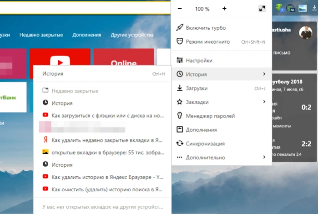Click the address bar input field
The width and height of the screenshot is (318, 214).
coord(85,8)
